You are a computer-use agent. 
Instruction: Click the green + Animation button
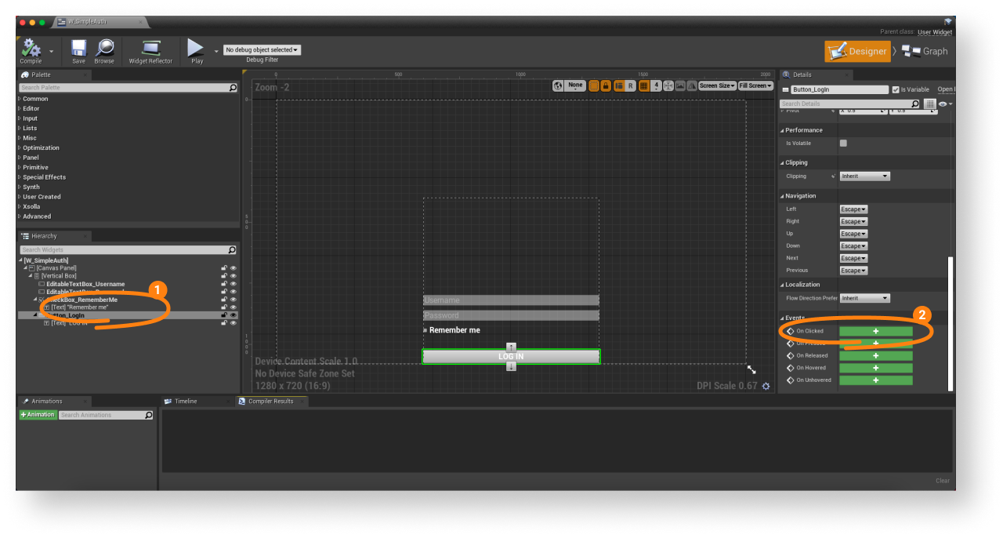pyautogui.click(x=38, y=415)
